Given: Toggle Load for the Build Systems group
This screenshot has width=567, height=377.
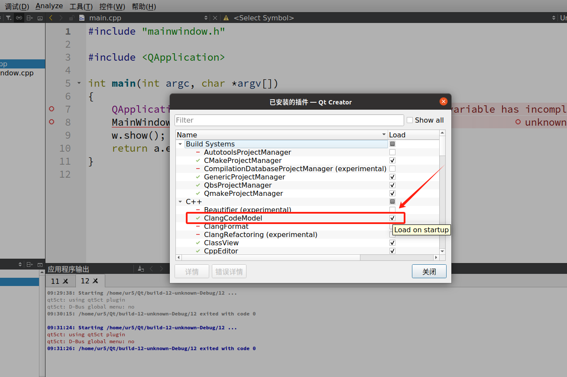Looking at the screenshot, I should (x=392, y=144).
